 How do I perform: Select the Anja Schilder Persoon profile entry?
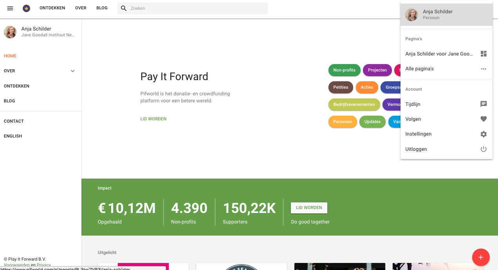coord(446,14)
